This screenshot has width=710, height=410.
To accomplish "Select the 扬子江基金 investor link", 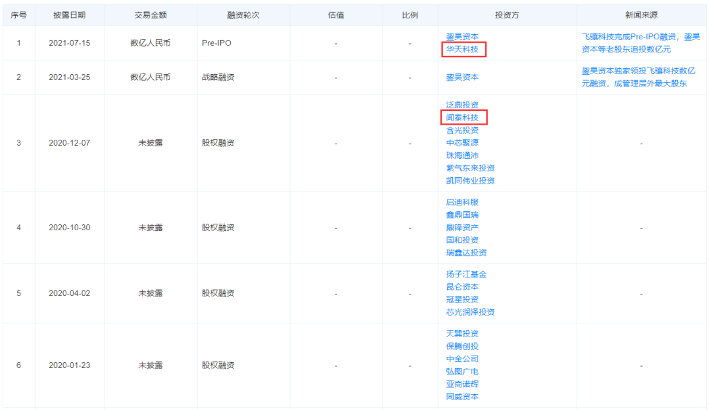I will pyautogui.click(x=466, y=274).
